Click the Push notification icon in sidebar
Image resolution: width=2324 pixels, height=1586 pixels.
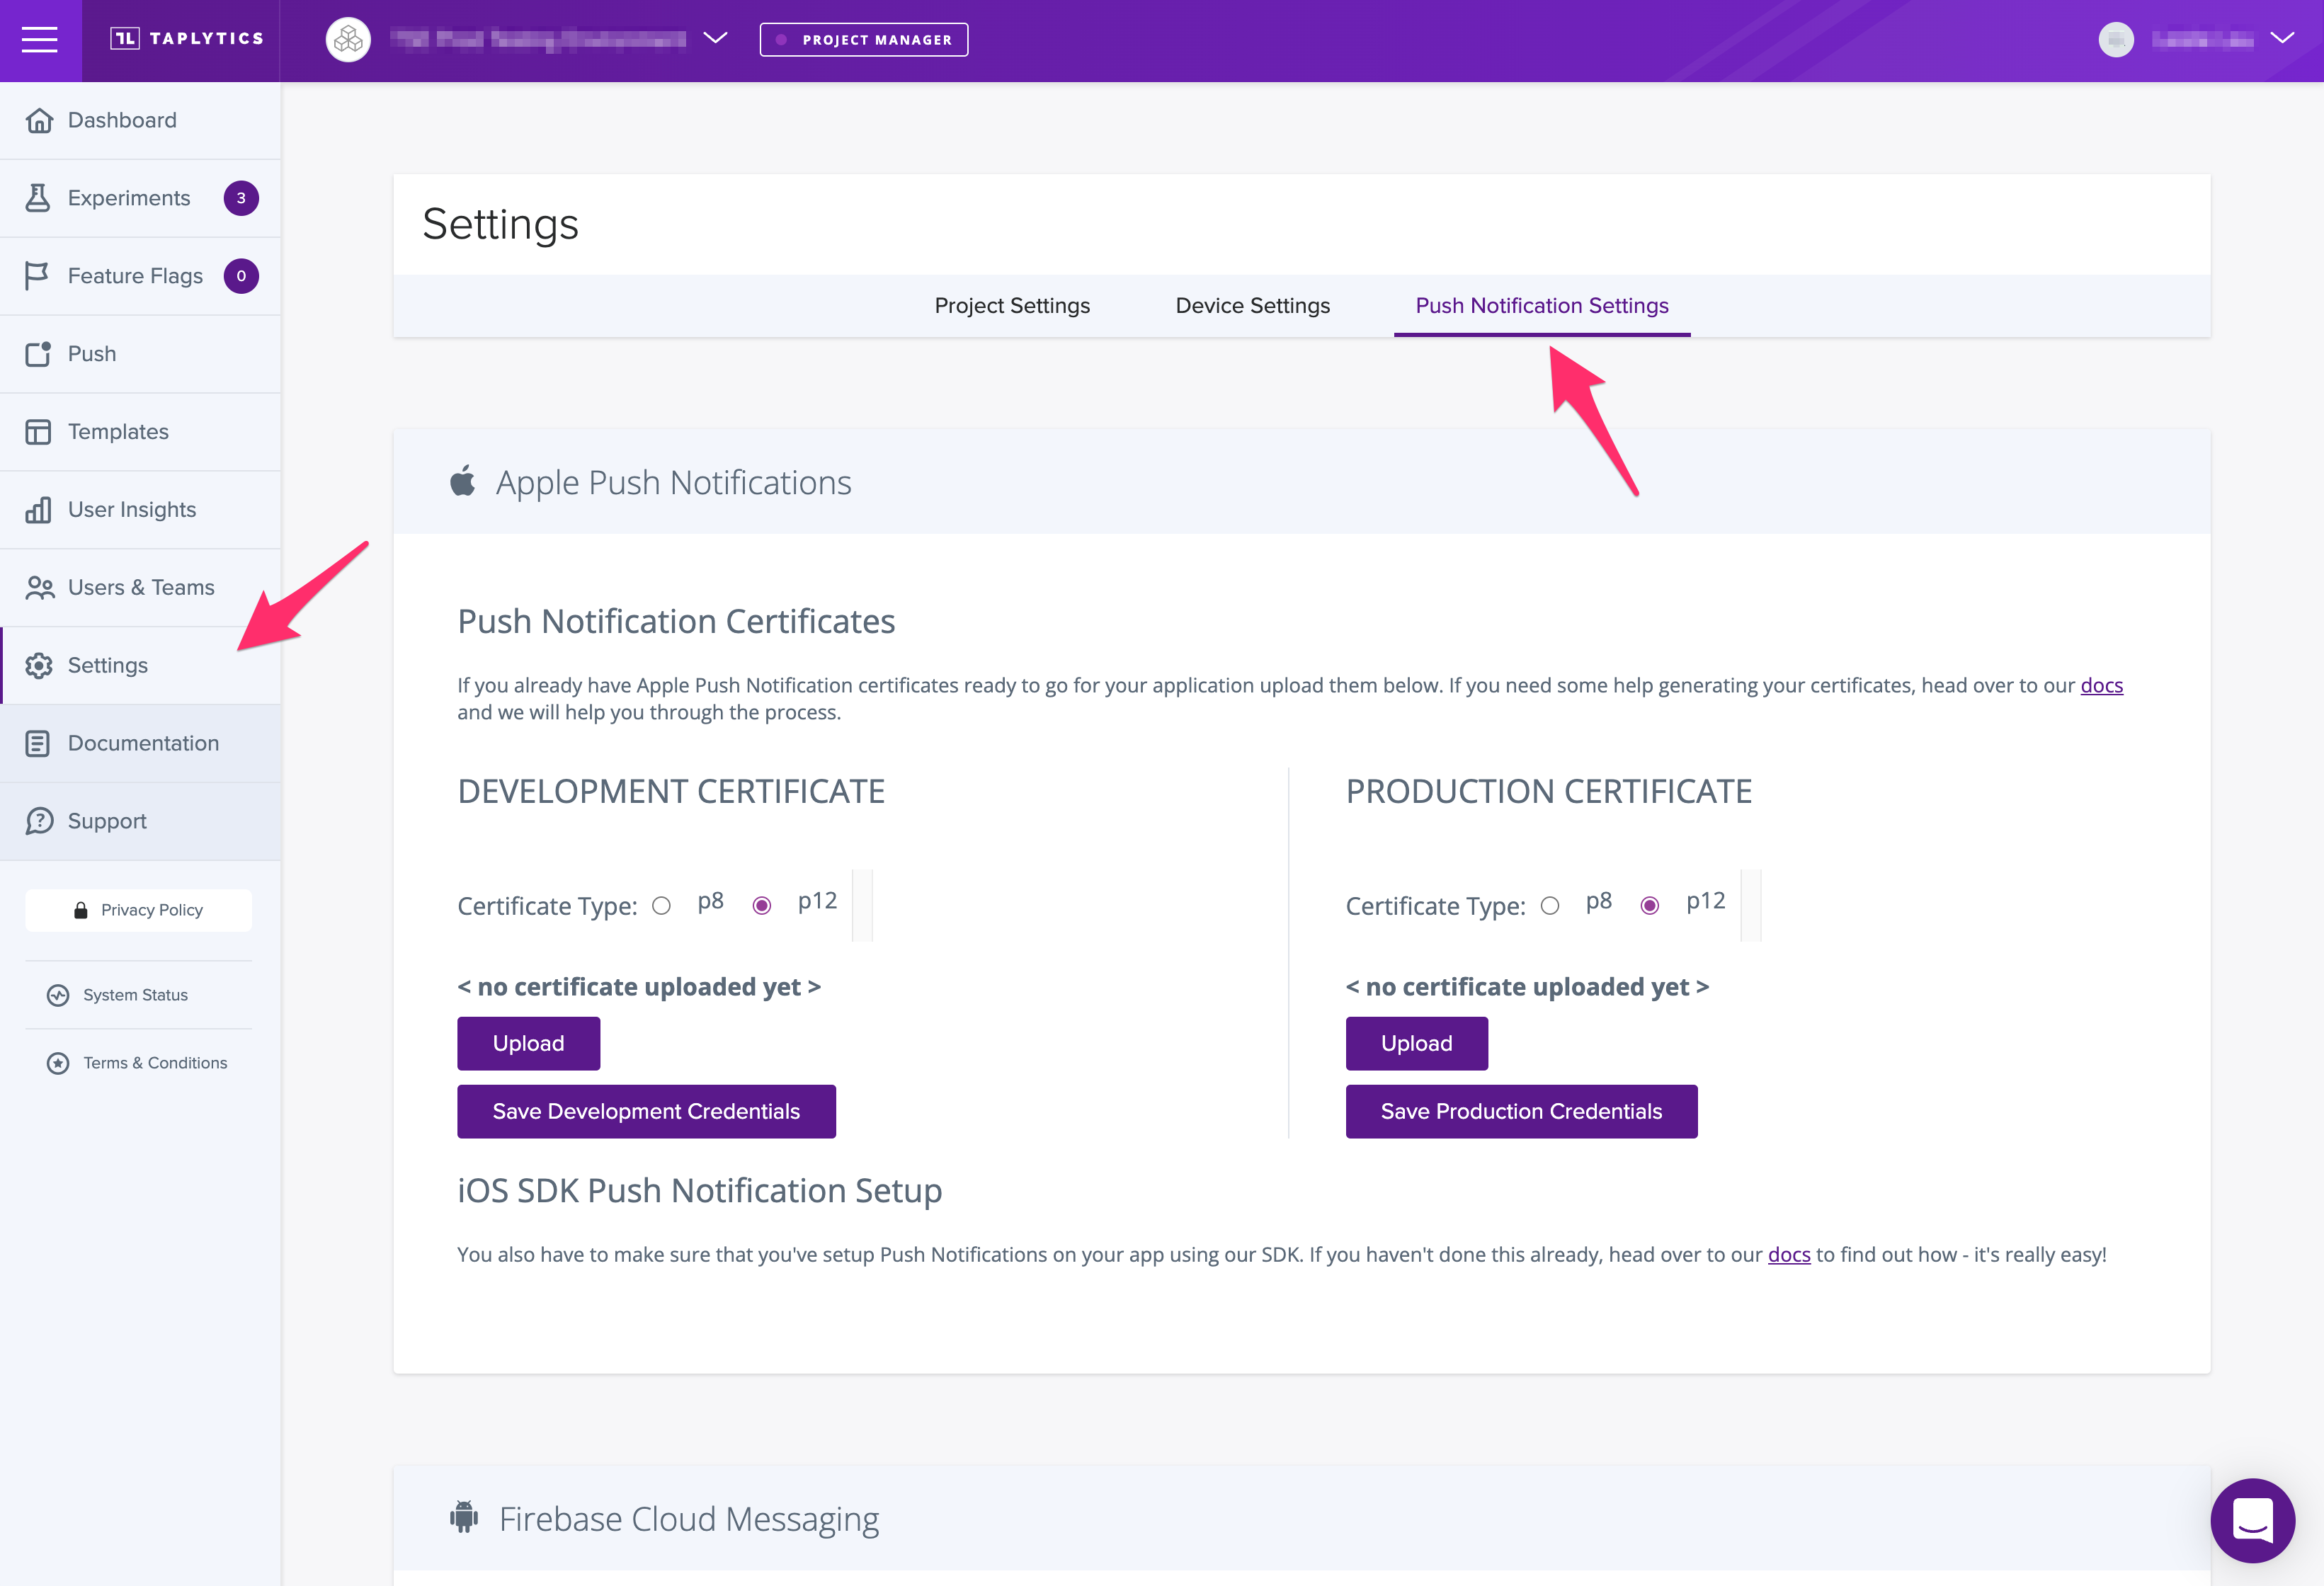pos(38,354)
